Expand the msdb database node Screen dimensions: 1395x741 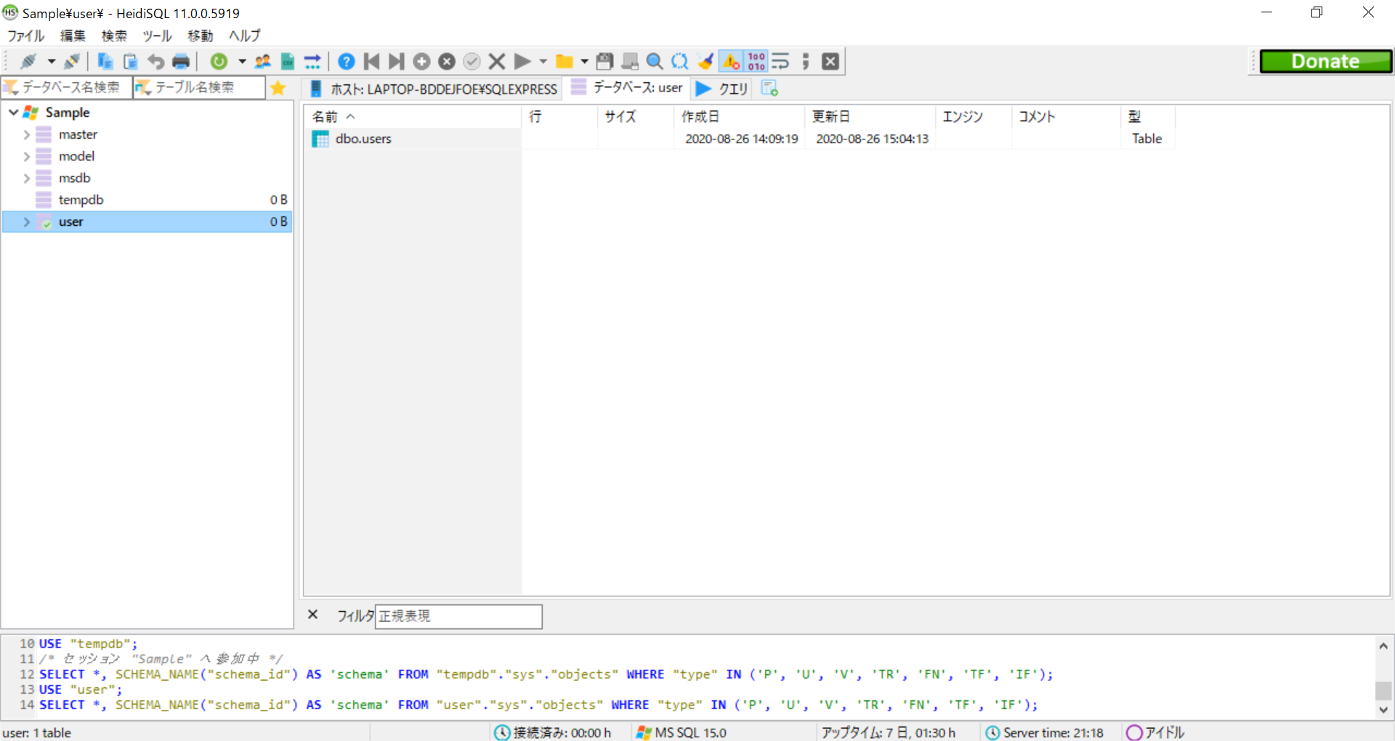point(27,179)
